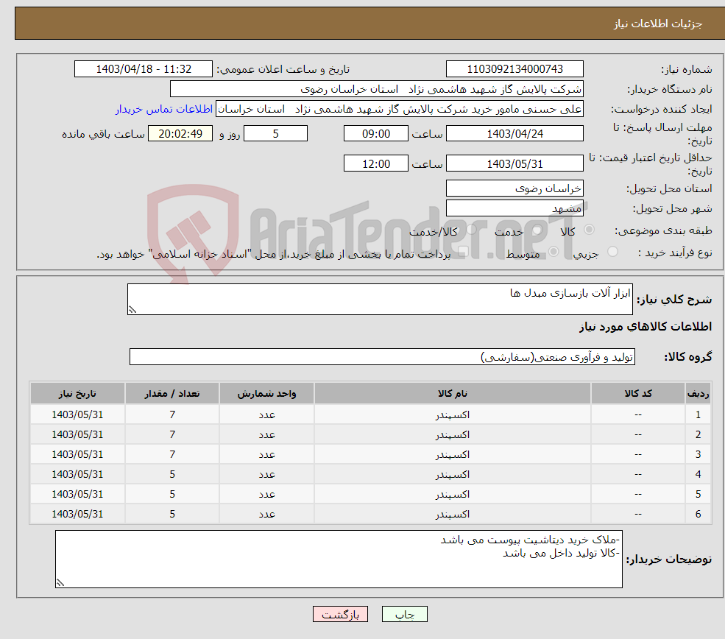Click the کد کالا column header
Image resolution: width=725 pixels, height=639 pixels.
(638, 393)
